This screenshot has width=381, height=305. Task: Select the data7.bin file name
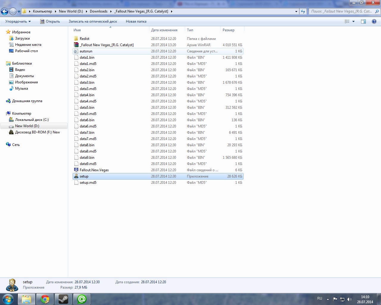(x=87, y=133)
